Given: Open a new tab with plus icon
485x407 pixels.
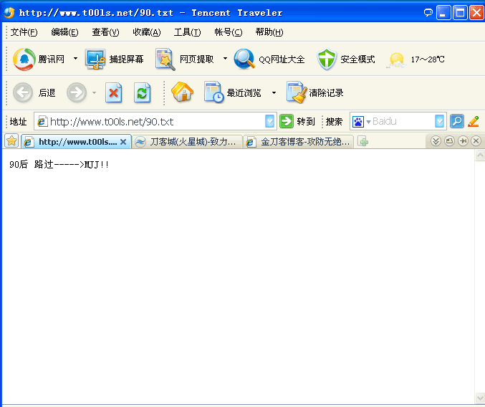Looking at the screenshot, I should [362, 142].
